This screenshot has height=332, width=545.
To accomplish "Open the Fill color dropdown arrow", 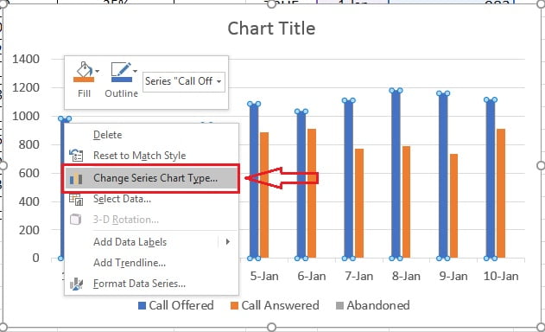I will coord(98,71).
